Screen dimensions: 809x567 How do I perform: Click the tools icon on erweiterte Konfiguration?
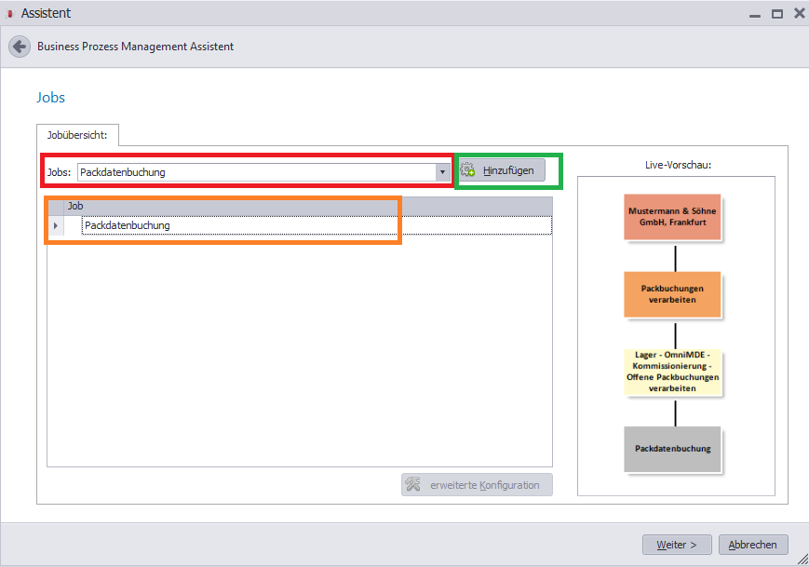click(x=412, y=484)
